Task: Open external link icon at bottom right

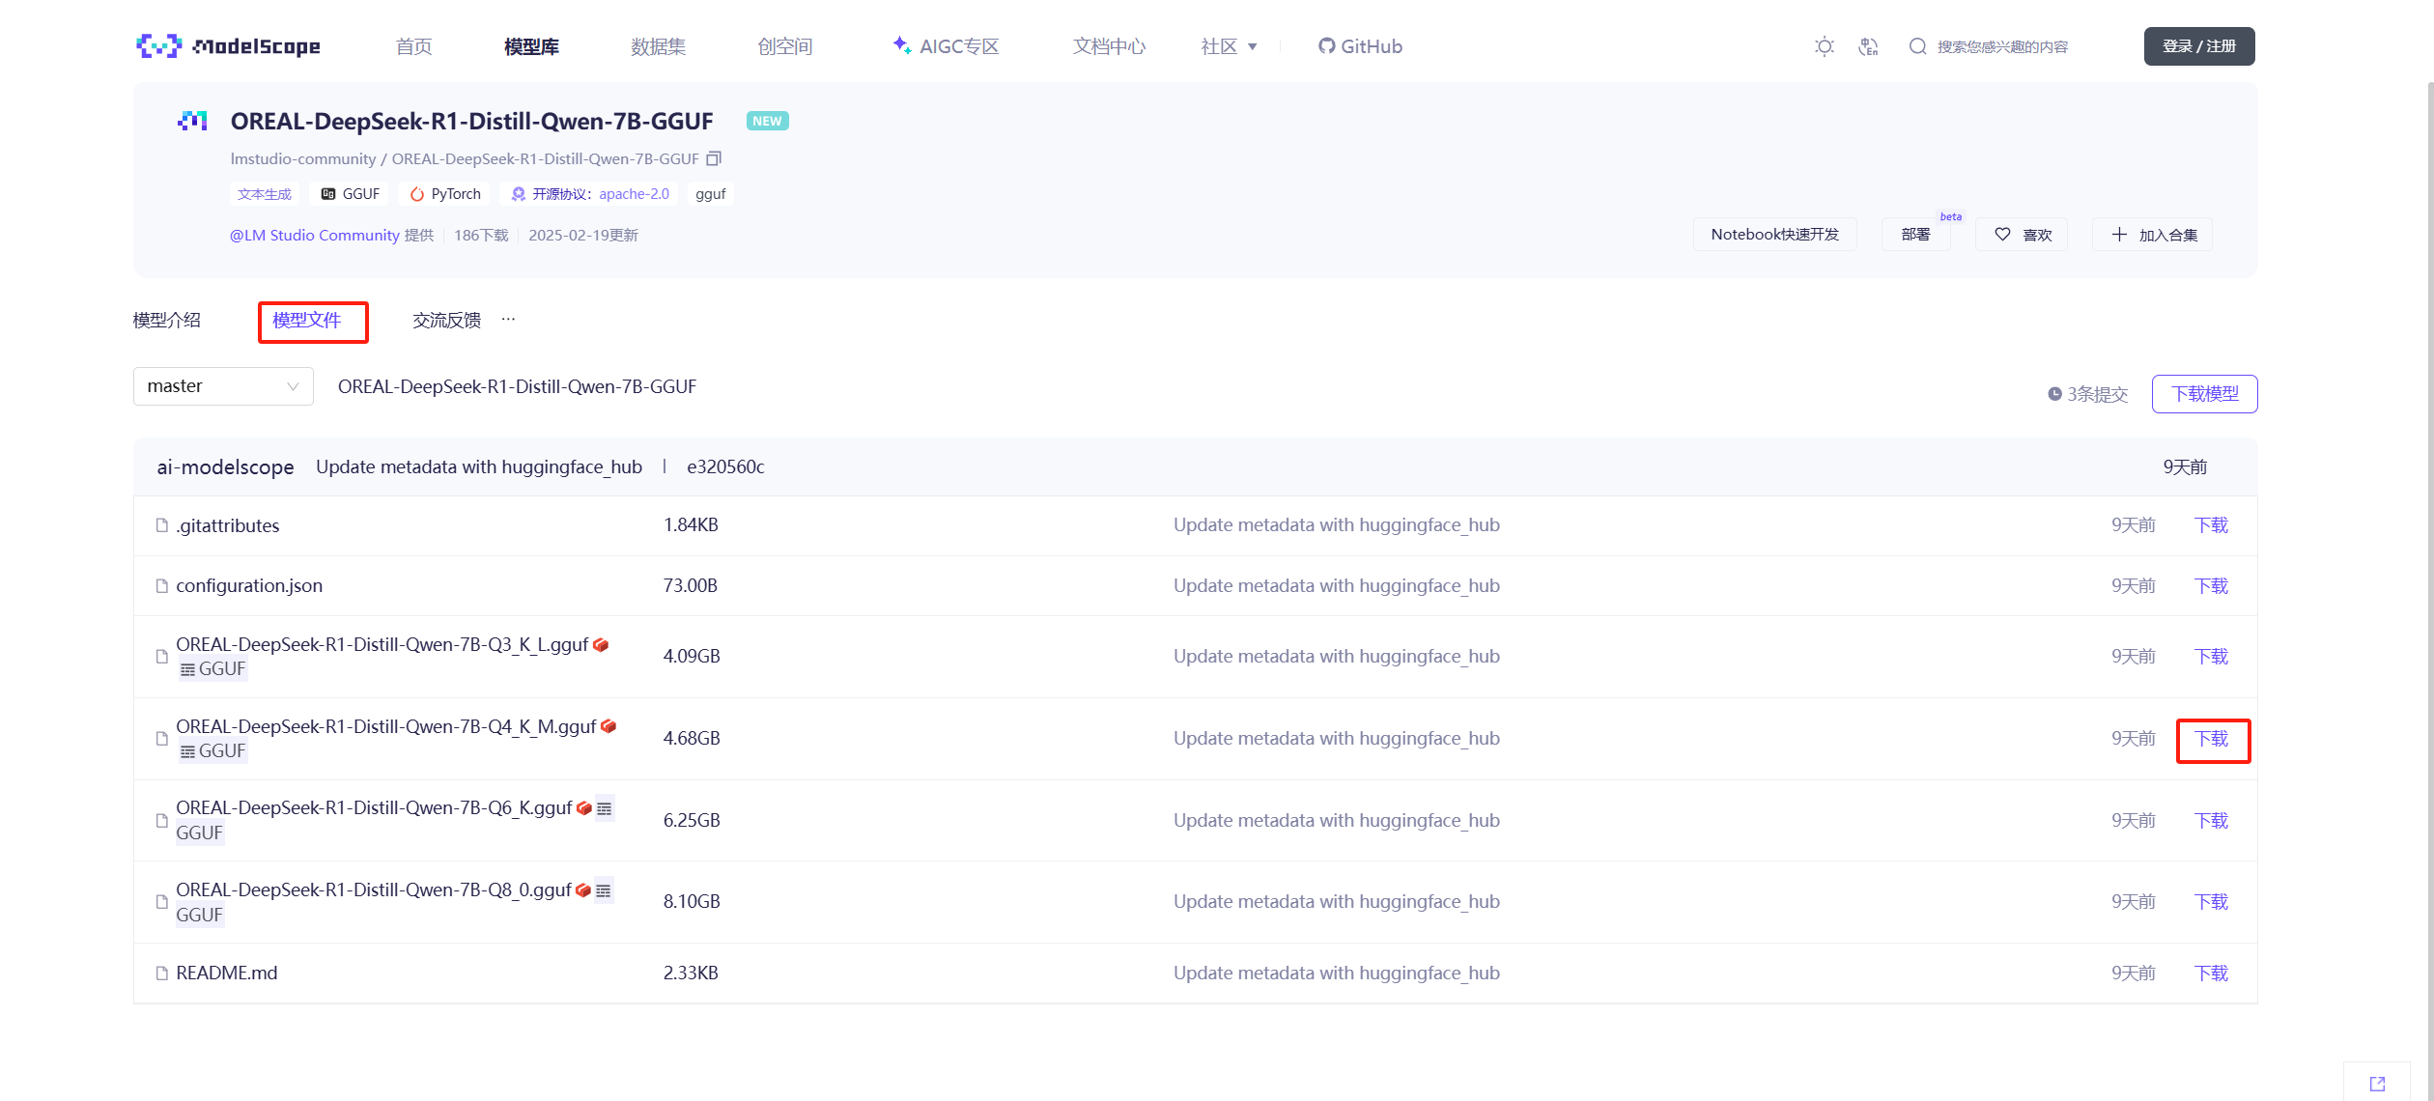Action: pos(2377,1084)
